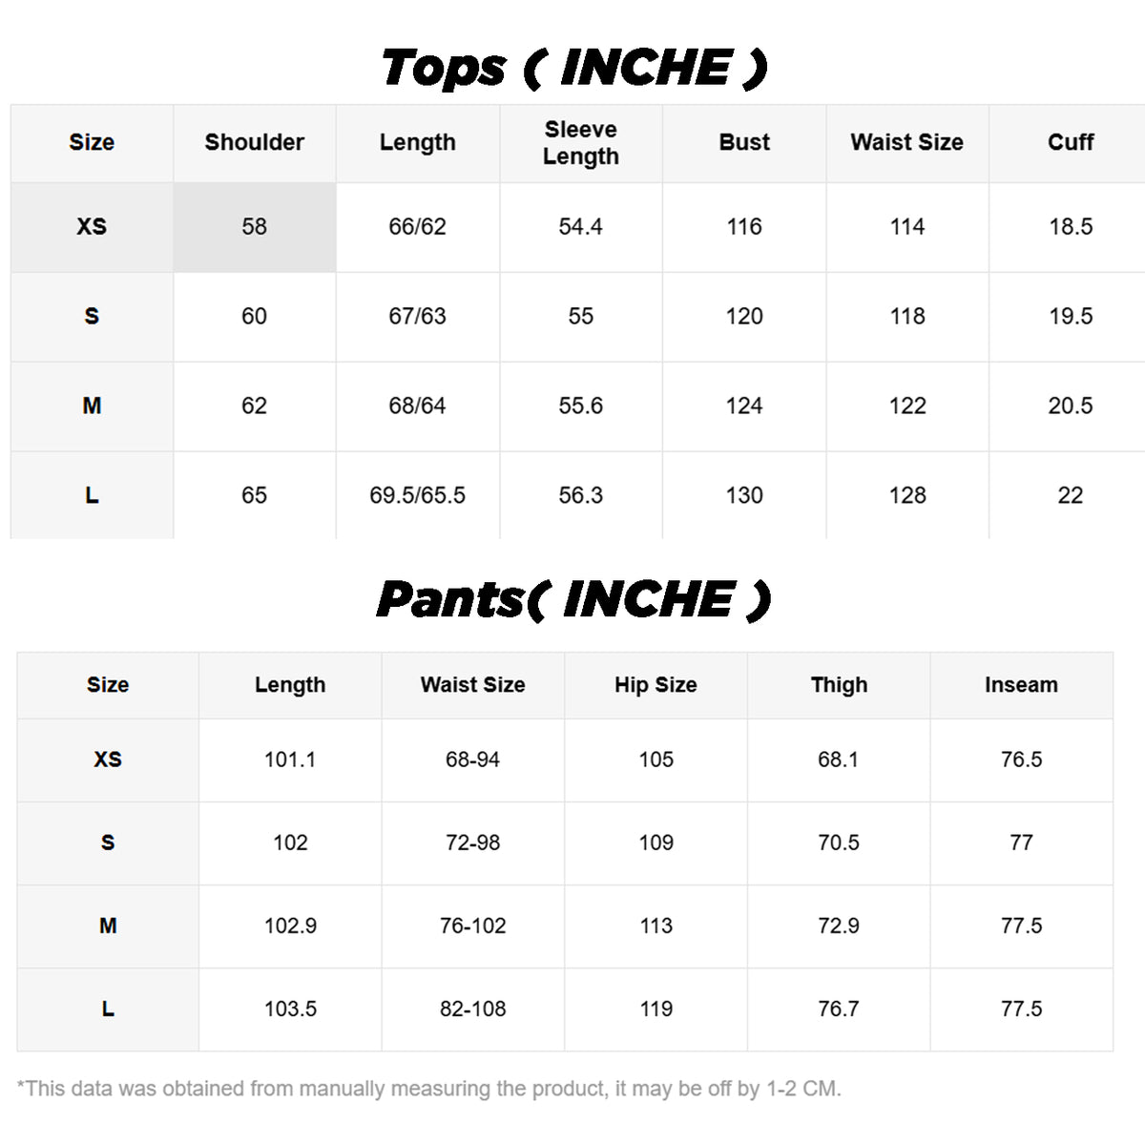The height and width of the screenshot is (1145, 1145).
Task: Click the cuff value 19.5
Action: click(1070, 316)
